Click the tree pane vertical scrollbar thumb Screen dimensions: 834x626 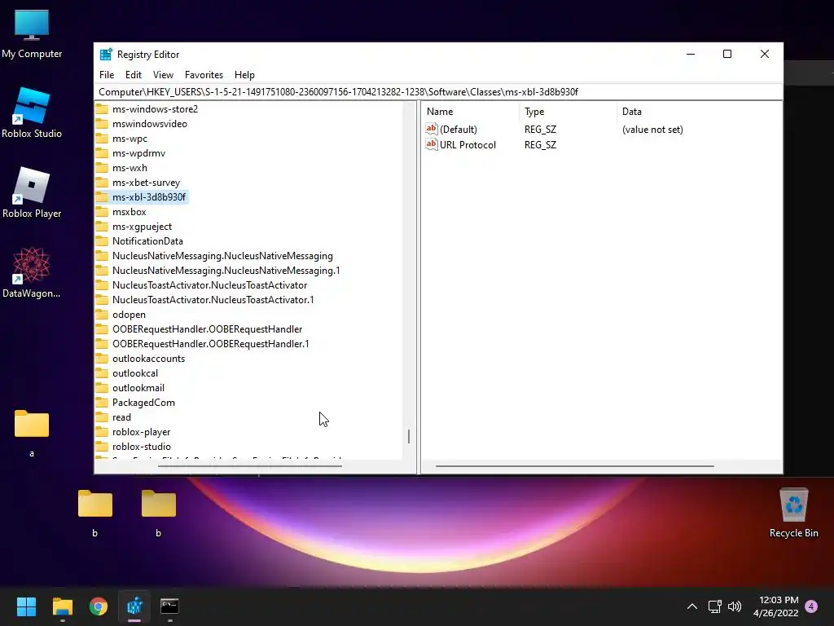pos(409,437)
